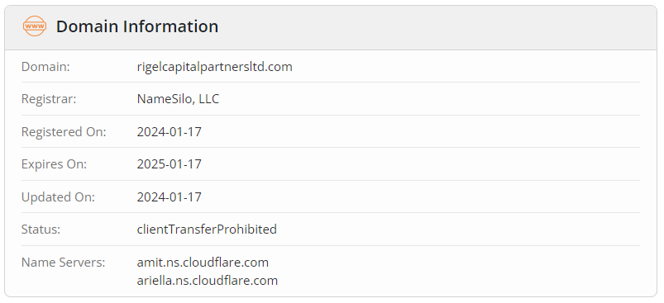Image resolution: width=664 pixels, height=303 pixels.
Task: Click ariella.ns.cloudflare.com name server
Action: tap(207, 280)
